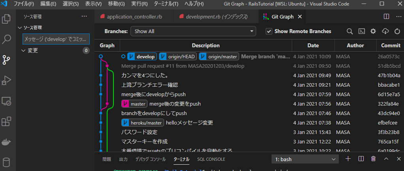Viewport: 404px width, 171px height.
Task: Open terminal icon in Git Graph toolbar
Action: click(361, 32)
